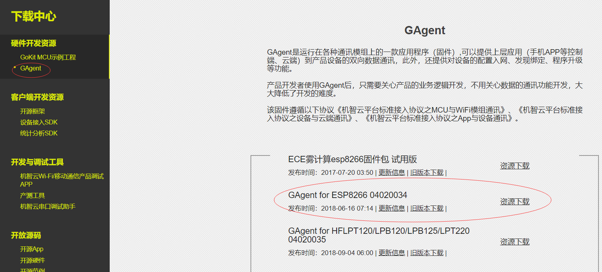
Task: Click the ECE雾计算esp8266固件包 试用版 title
Action: pos(353,159)
